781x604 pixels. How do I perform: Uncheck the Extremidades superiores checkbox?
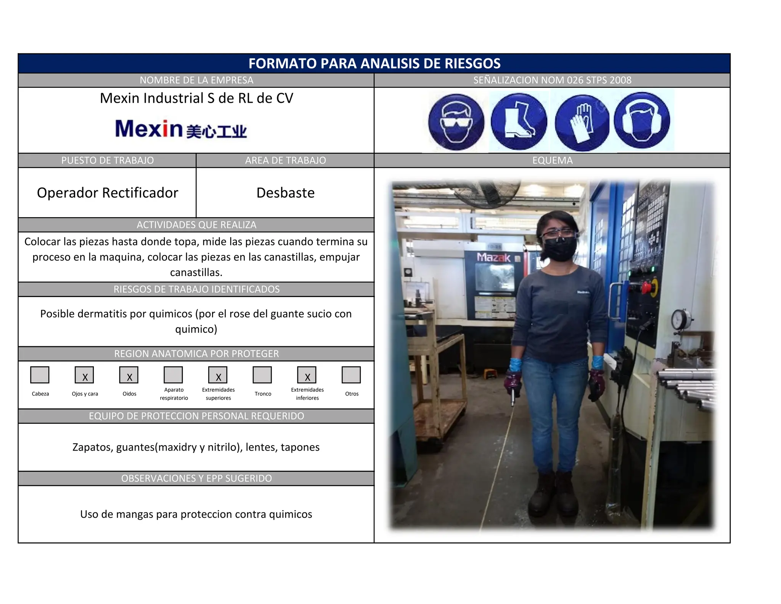(x=218, y=375)
